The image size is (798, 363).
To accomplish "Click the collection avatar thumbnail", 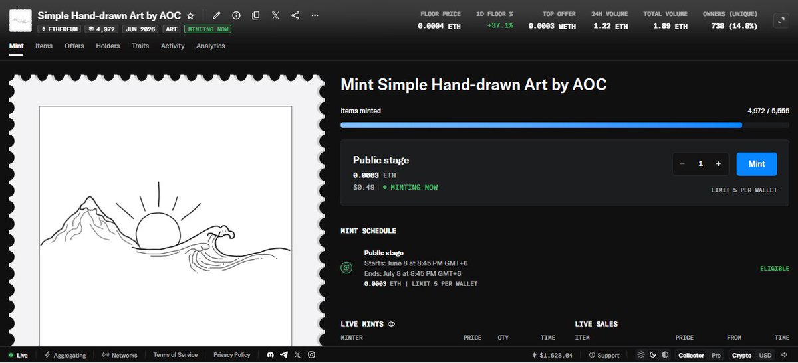I will [20, 21].
